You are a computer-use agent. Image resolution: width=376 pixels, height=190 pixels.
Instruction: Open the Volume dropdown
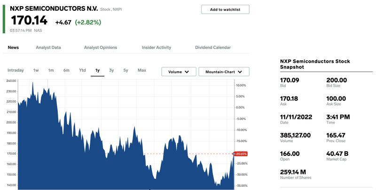tap(179, 72)
